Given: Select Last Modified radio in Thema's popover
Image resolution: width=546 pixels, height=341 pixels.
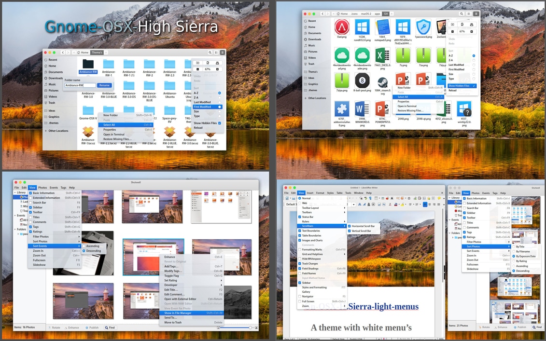Looking at the screenshot, I should pos(219,102).
